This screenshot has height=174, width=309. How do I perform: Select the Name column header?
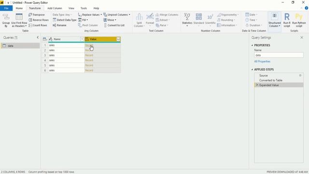tap(66, 39)
